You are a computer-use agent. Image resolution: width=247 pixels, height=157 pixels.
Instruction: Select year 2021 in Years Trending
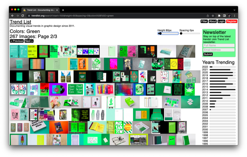(205, 70)
